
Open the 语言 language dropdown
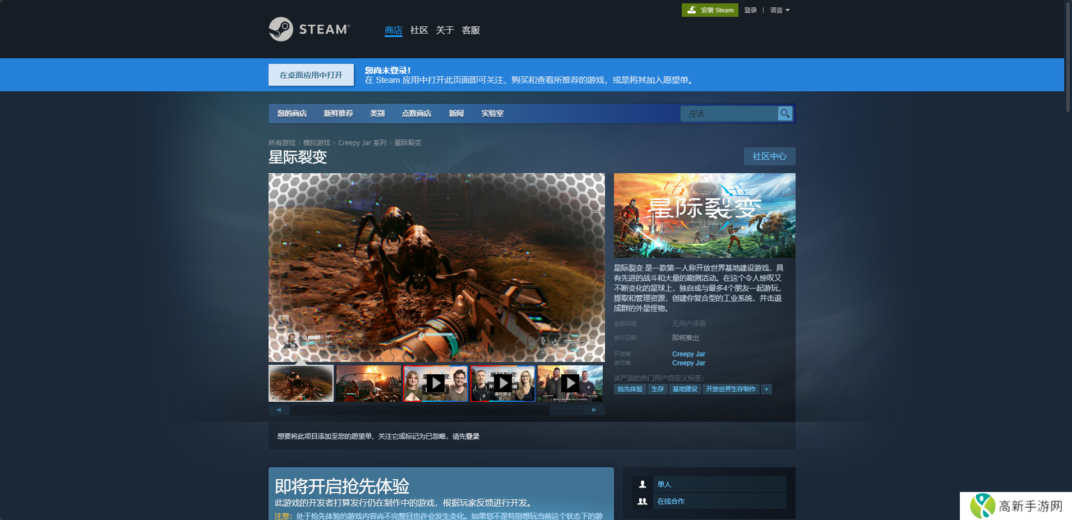tap(779, 10)
